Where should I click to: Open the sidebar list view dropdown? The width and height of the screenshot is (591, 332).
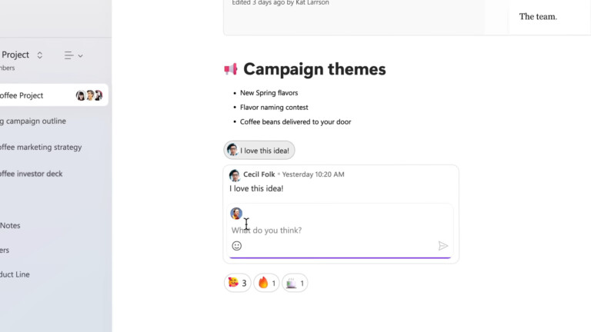point(74,55)
